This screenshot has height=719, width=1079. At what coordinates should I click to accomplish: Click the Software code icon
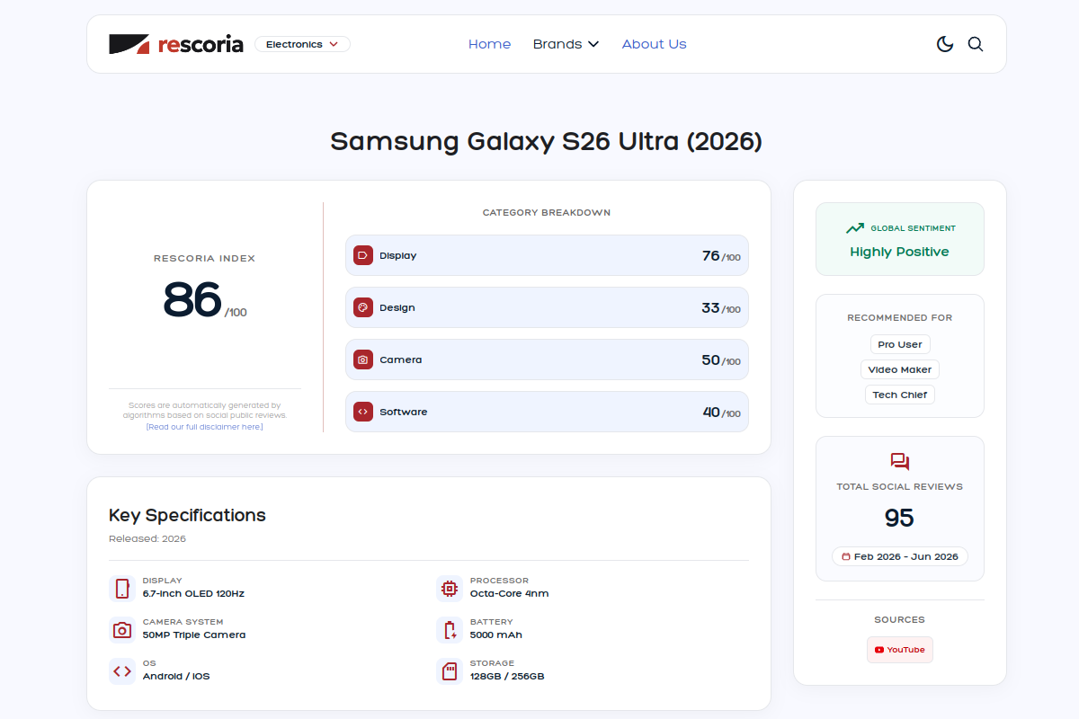click(x=363, y=412)
